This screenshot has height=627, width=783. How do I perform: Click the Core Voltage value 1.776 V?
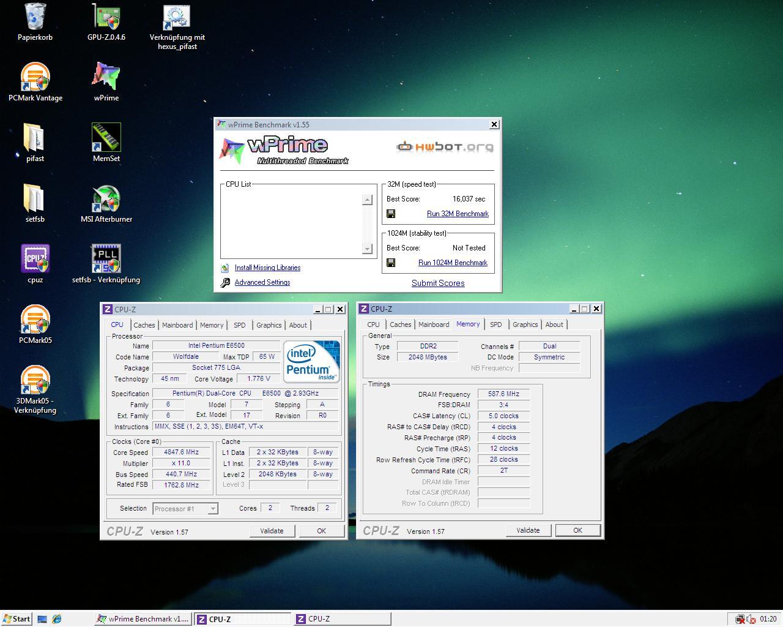[259, 379]
